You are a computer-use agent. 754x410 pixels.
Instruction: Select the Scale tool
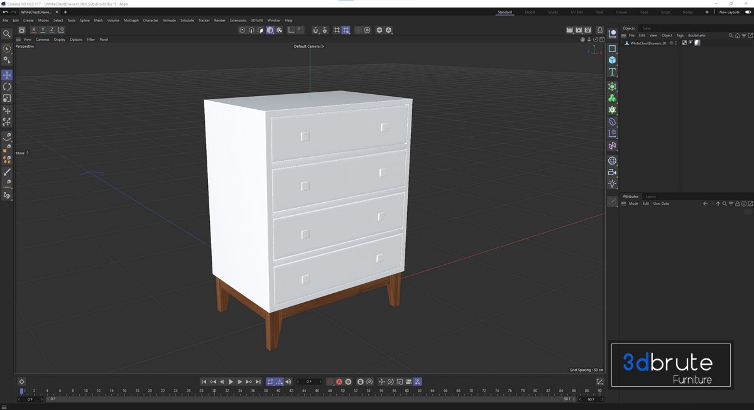pos(7,99)
